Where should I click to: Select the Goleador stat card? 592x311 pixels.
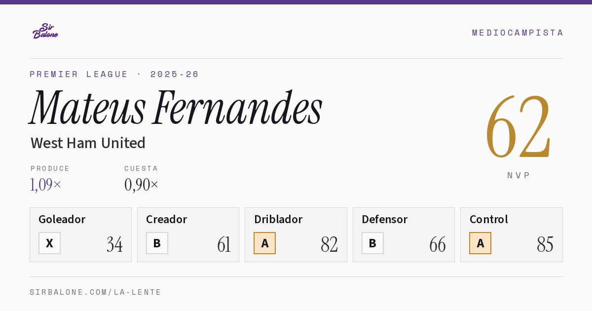(80, 234)
